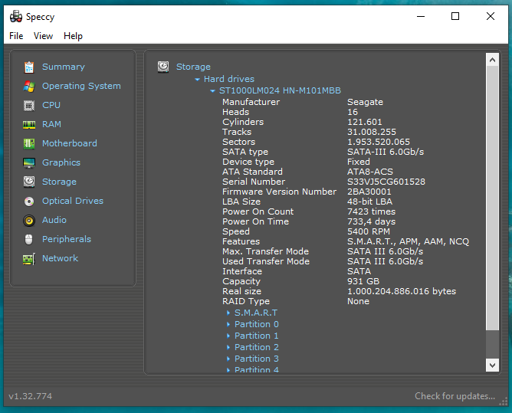512x413 pixels.
Task: Click the Audio speaker icon
Action: click(29, 221)
